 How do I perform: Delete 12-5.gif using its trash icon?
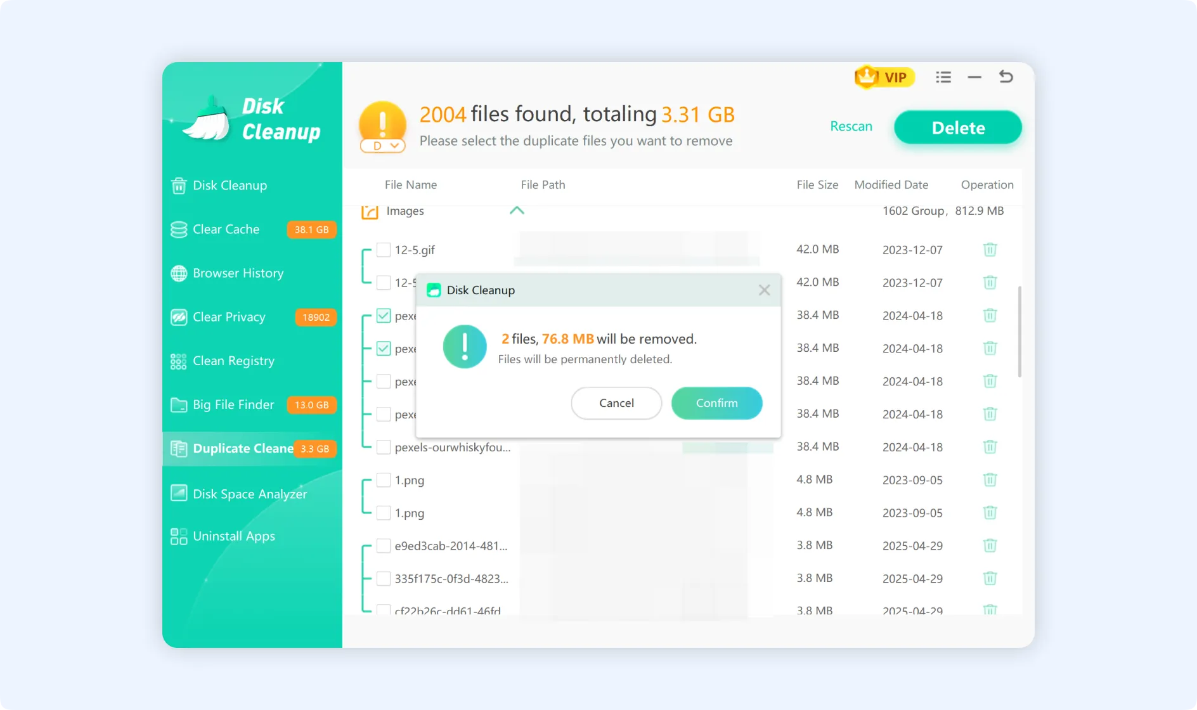click(990, 250)
